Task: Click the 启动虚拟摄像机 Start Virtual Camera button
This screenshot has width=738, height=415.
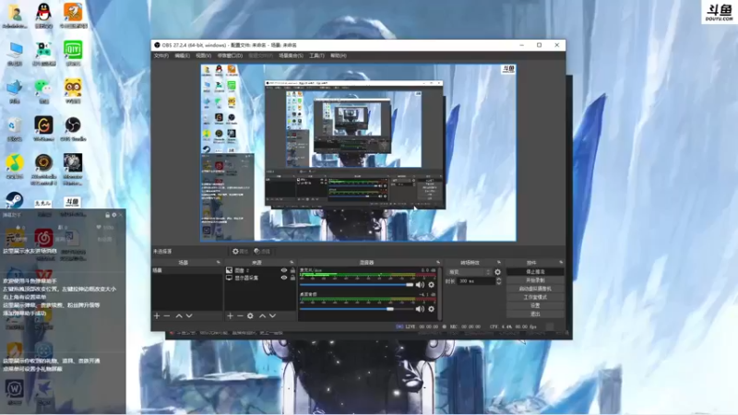Action: click(535, 289)
